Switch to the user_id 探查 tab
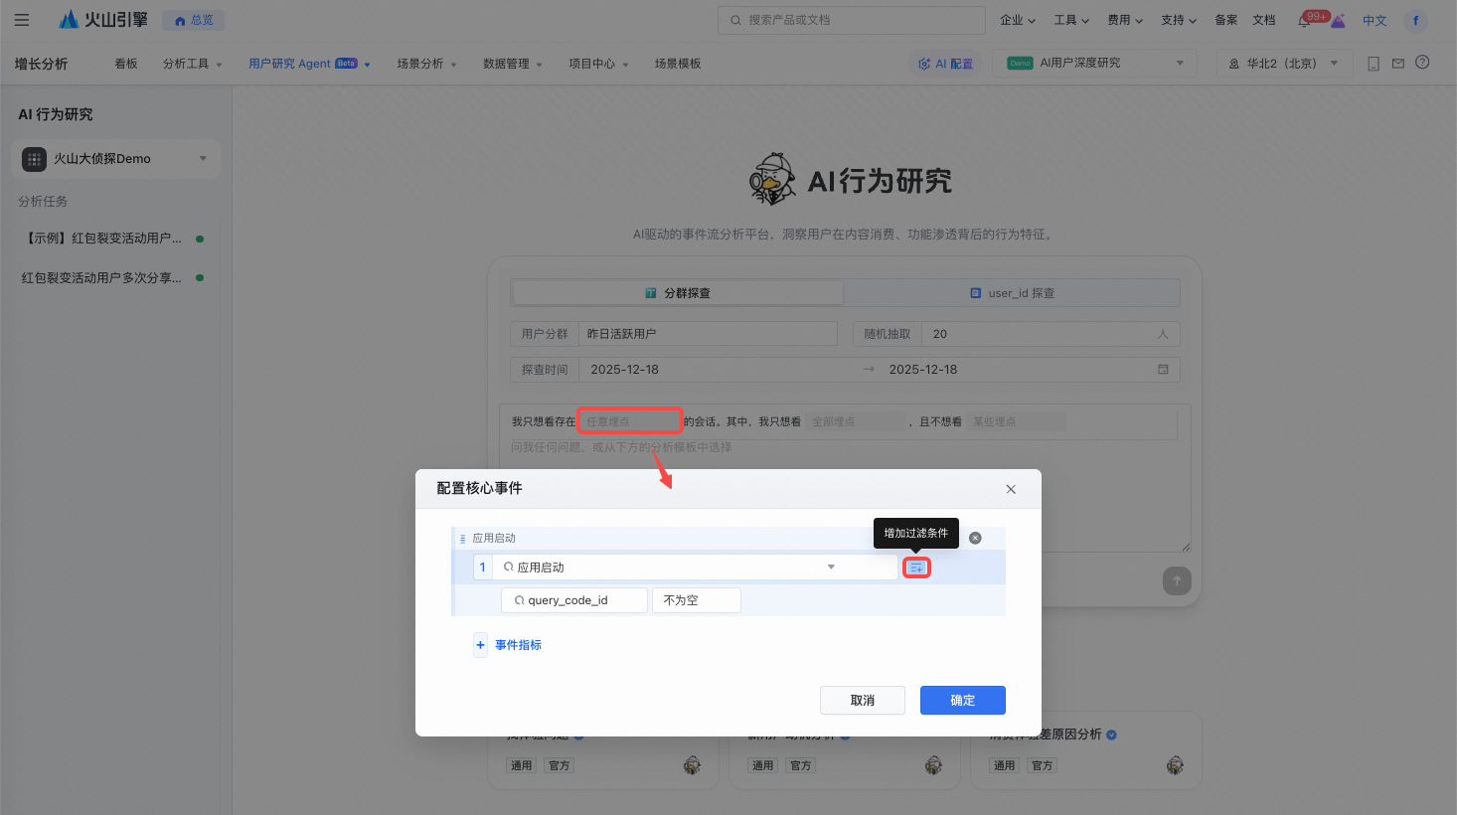The image size is (1457, 815). click(1012, 293)
